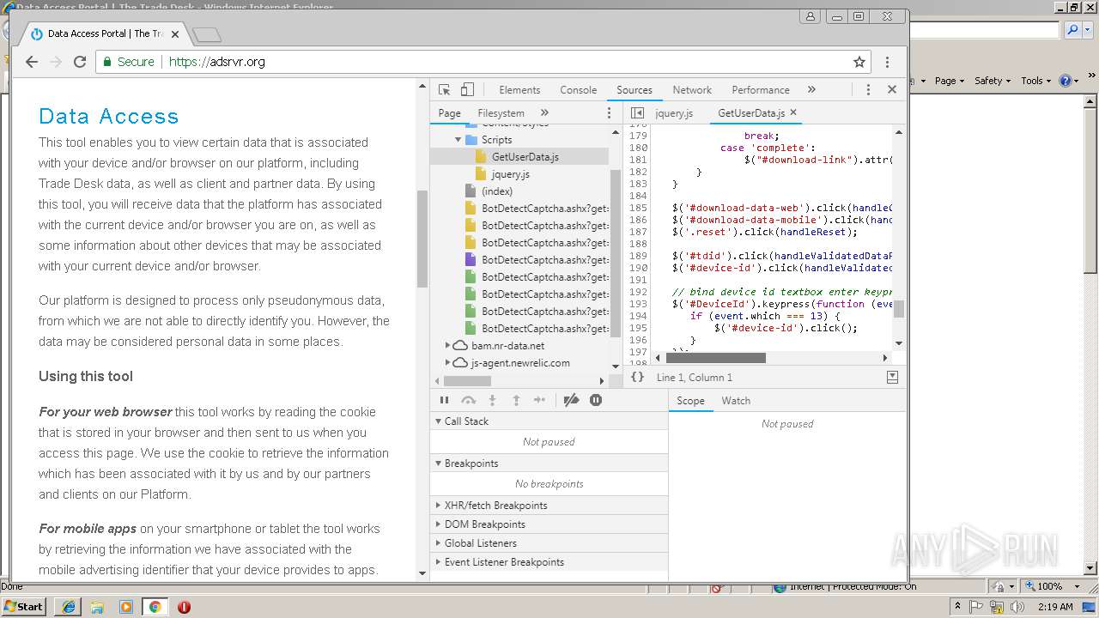Click file navigator vertical scrollbar
The height and width of the screenshot is (618, 1099).
pyautogui.click(x=615, y=253)
